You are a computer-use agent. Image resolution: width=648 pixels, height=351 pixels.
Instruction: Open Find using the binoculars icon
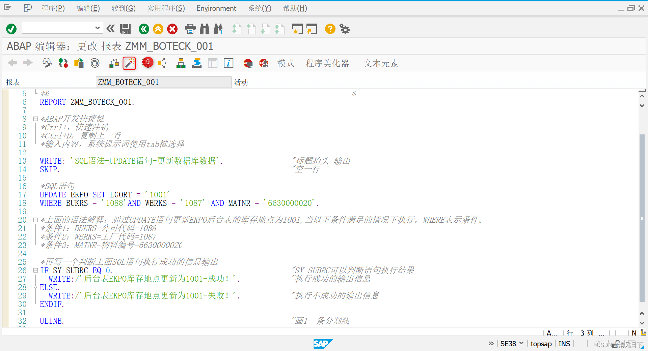point(204,29)
